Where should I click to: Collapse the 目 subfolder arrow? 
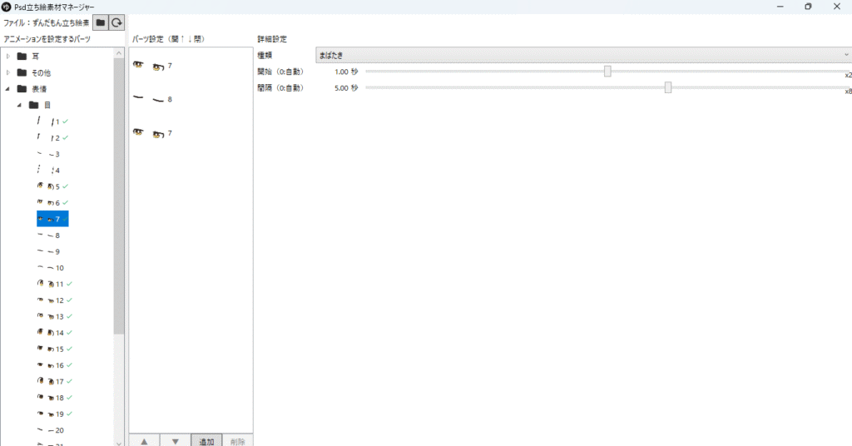(19, 105)
